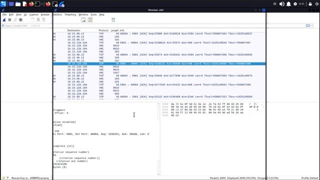320x180 pixels.
Task: Open notifications bell in the tray
Action: pos(288,4)
